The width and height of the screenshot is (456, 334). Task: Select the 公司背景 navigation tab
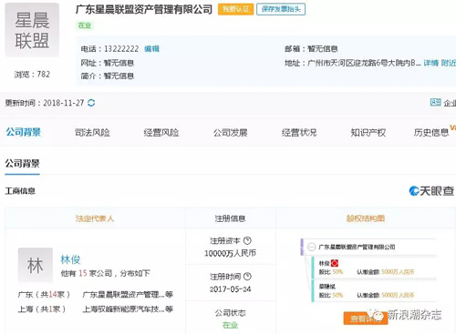(x=24, y=132)
